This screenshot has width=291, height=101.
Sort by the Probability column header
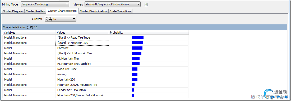point(149,33)
